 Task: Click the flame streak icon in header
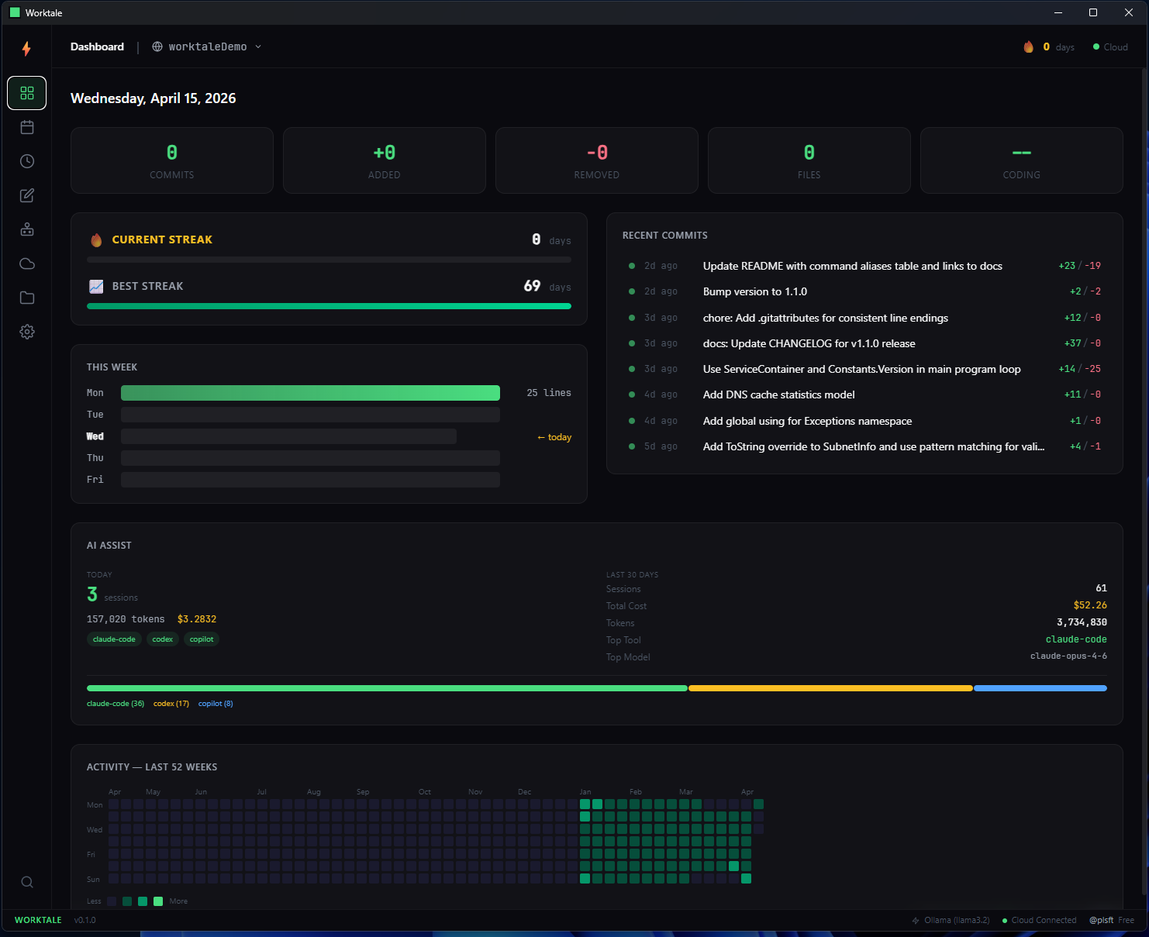click(x=1029, y=47)
